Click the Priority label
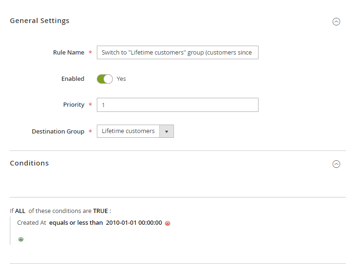Viewport: 353px width, 276px height. point(74,105)
